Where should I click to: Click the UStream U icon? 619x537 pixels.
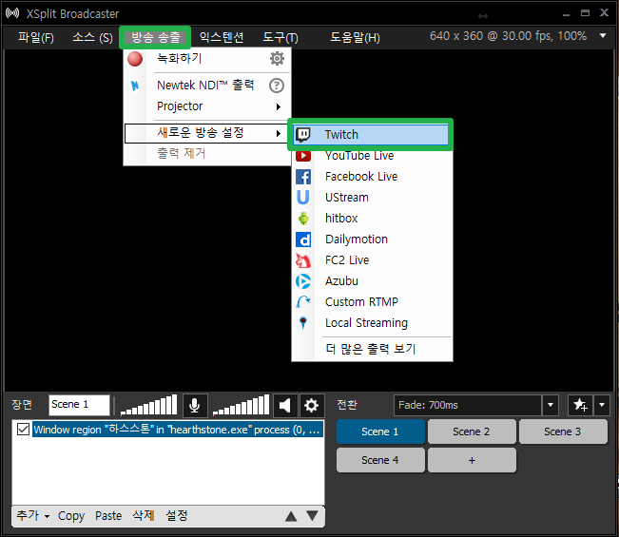[303, 198]
